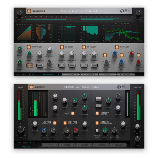Viewport: 158px width, 158px height.
Task: Move COMPANDER block left with its arrow
Action: (x=120, y=75)
